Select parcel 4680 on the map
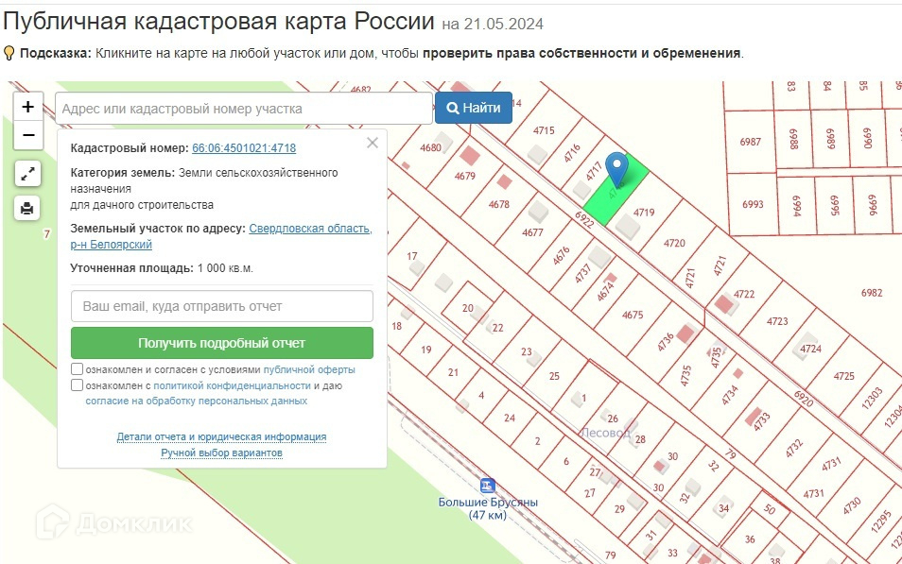The height and width of the screenshot is (564, 902). [430, 147]
